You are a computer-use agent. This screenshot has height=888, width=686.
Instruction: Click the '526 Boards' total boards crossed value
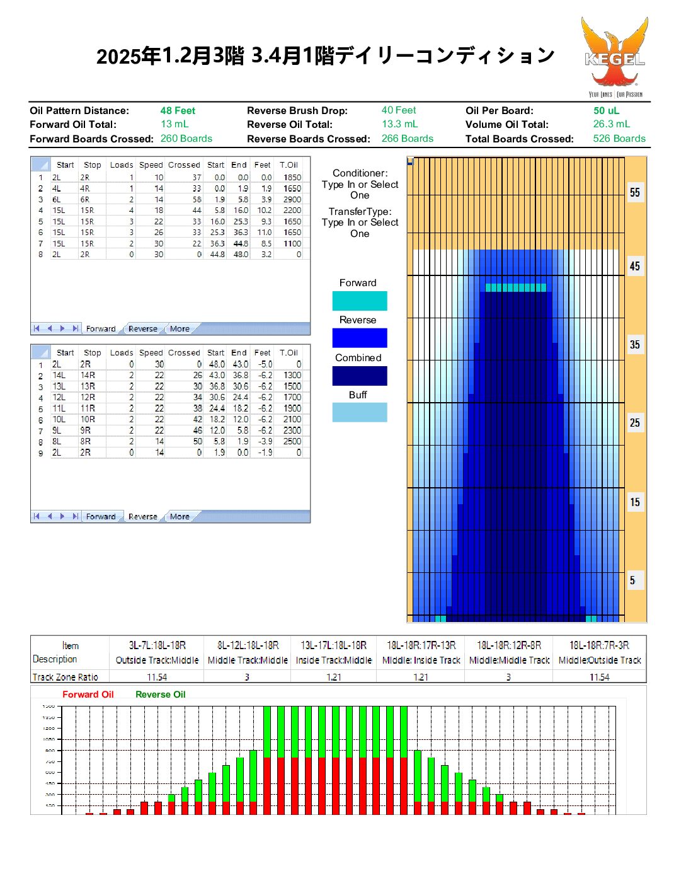pos(619,139)
